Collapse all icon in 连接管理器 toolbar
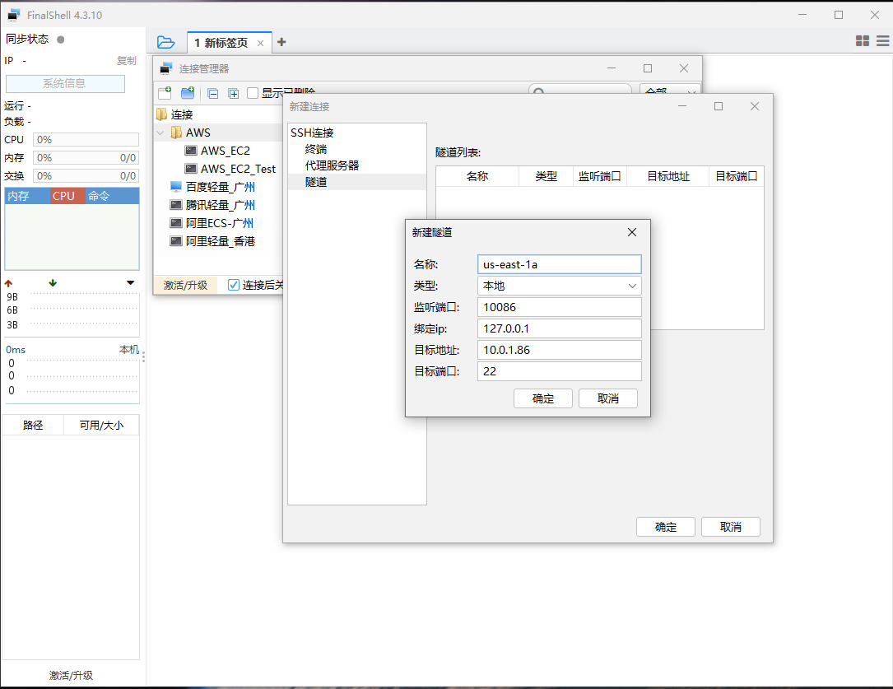This screenshot has height=689, width=893. 213,93
